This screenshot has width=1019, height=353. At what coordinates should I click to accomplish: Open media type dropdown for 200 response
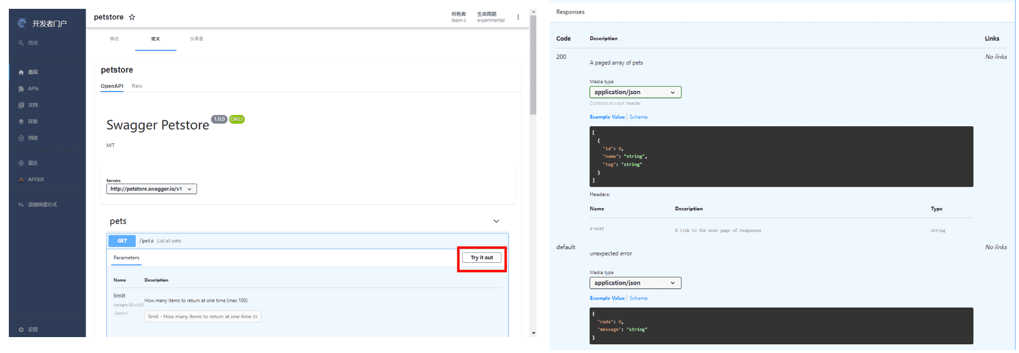point(635,92)
